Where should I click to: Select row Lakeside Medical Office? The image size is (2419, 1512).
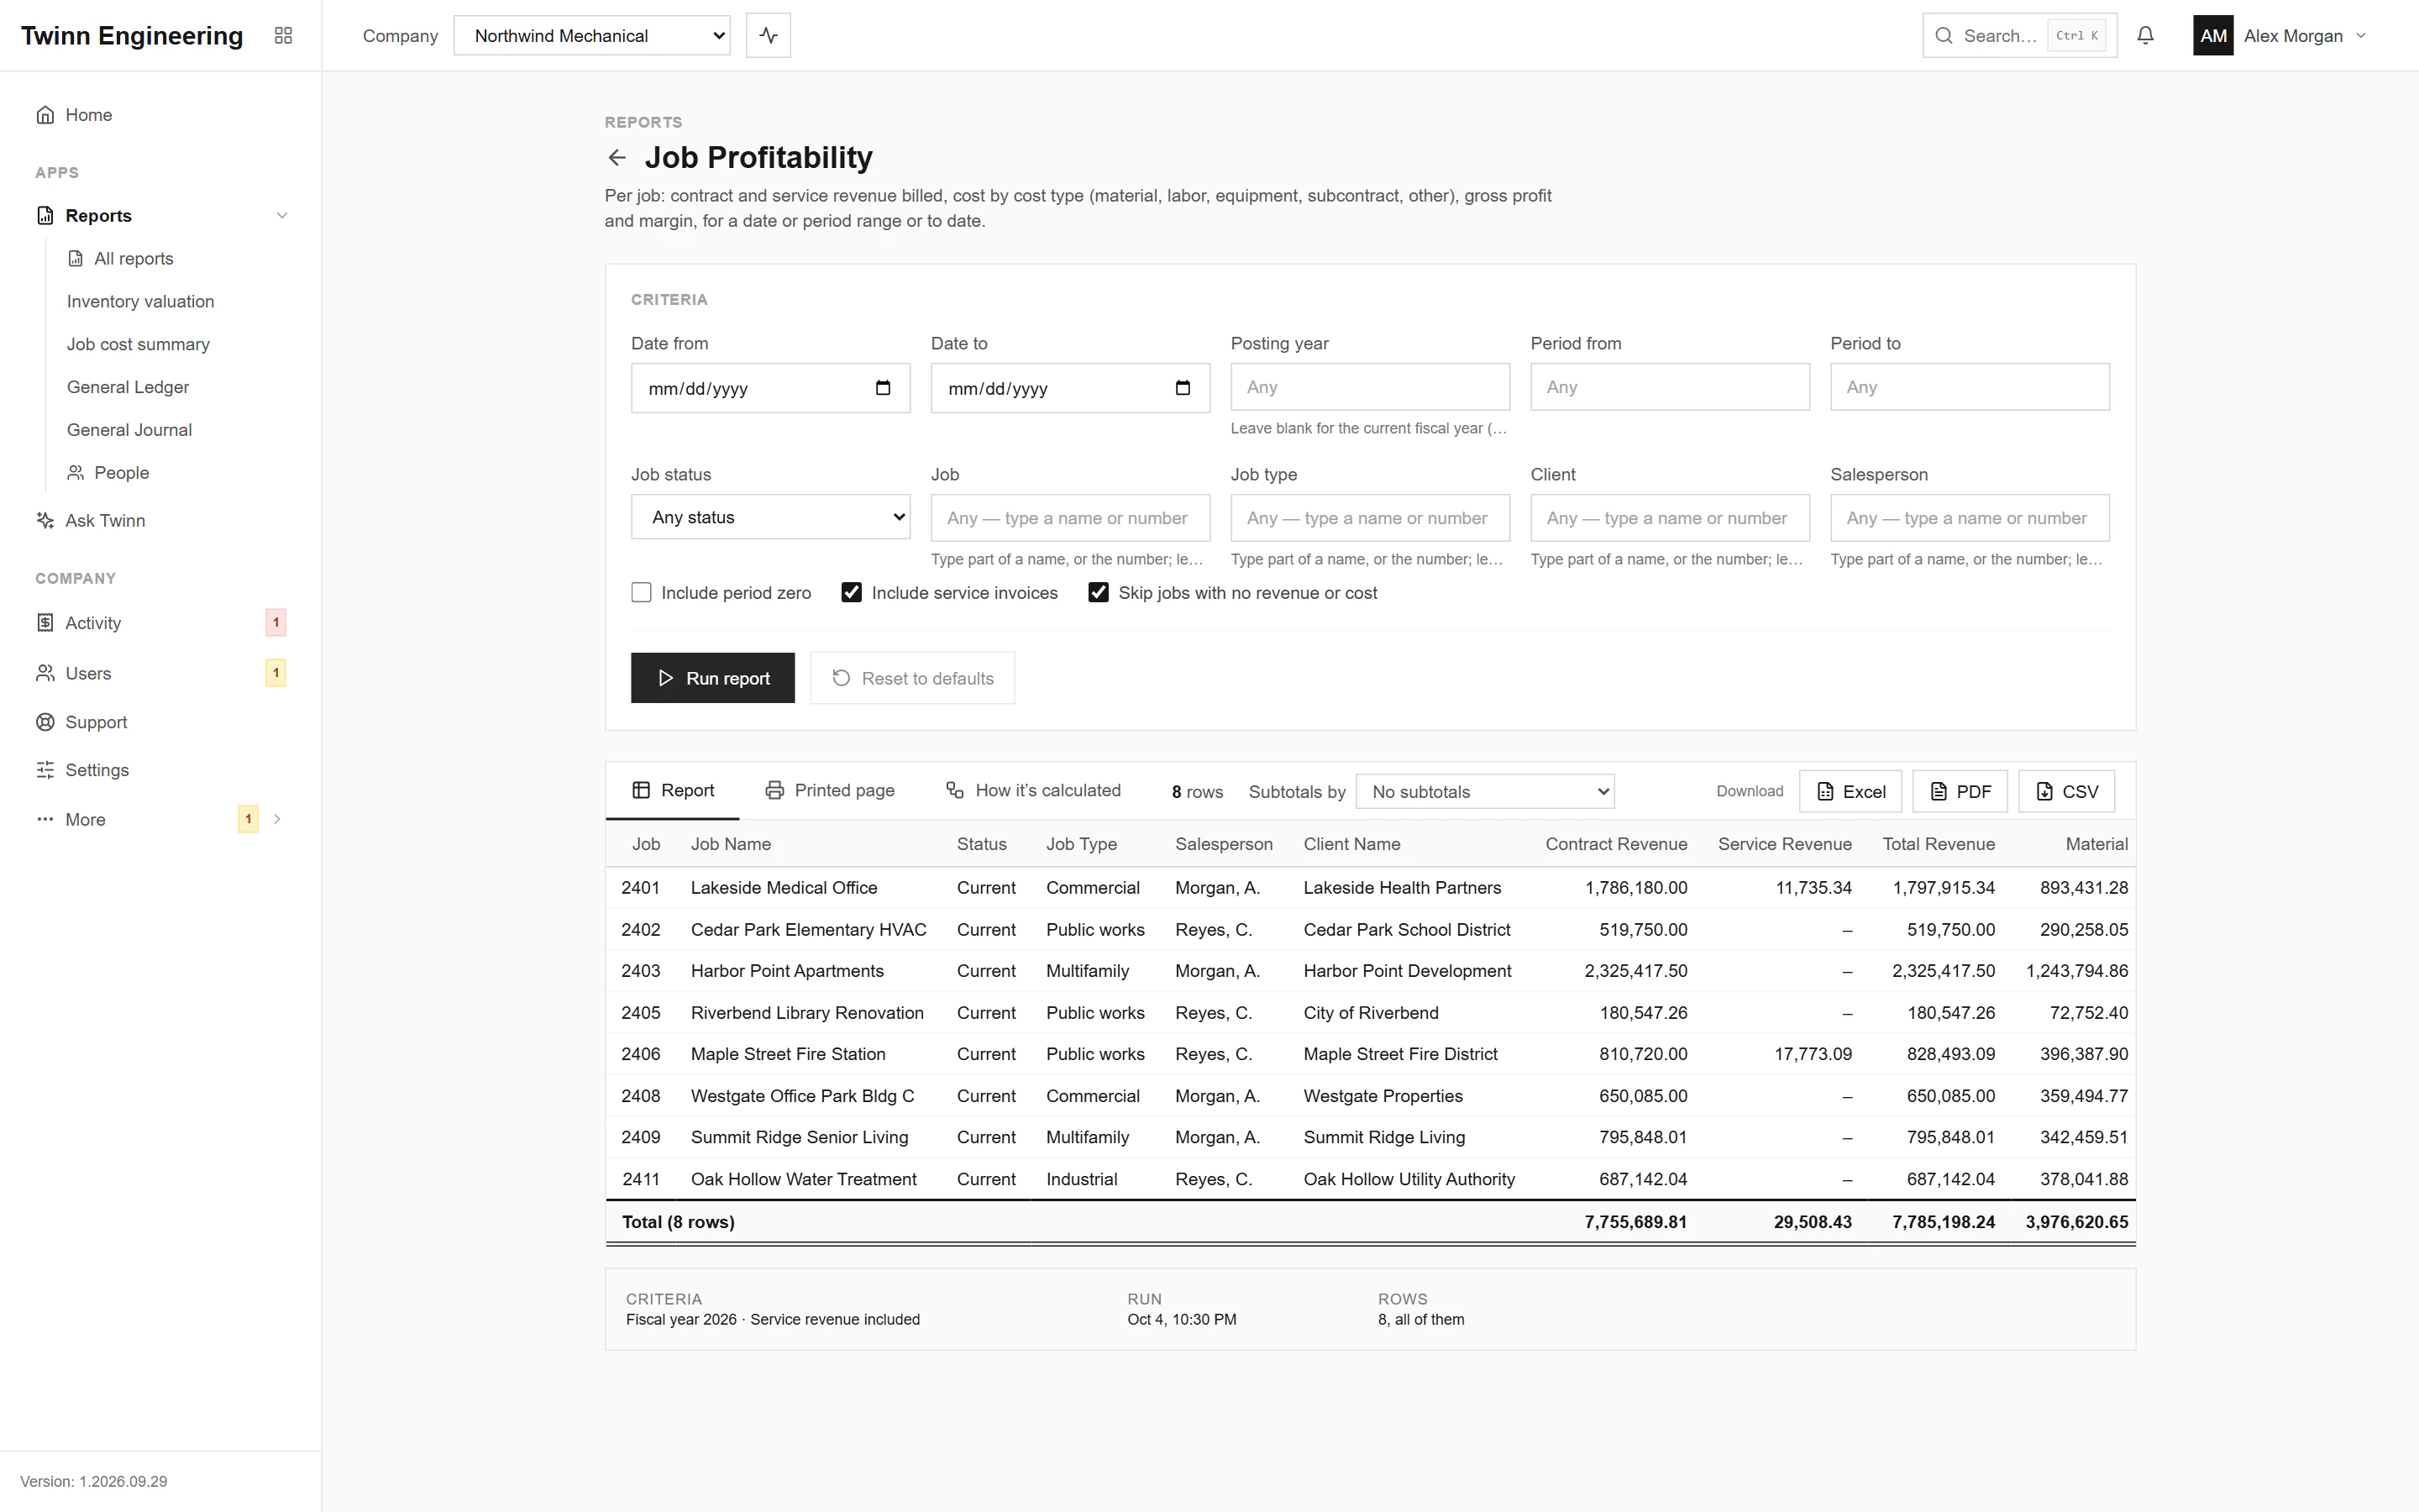click(x=1369, y=888)
